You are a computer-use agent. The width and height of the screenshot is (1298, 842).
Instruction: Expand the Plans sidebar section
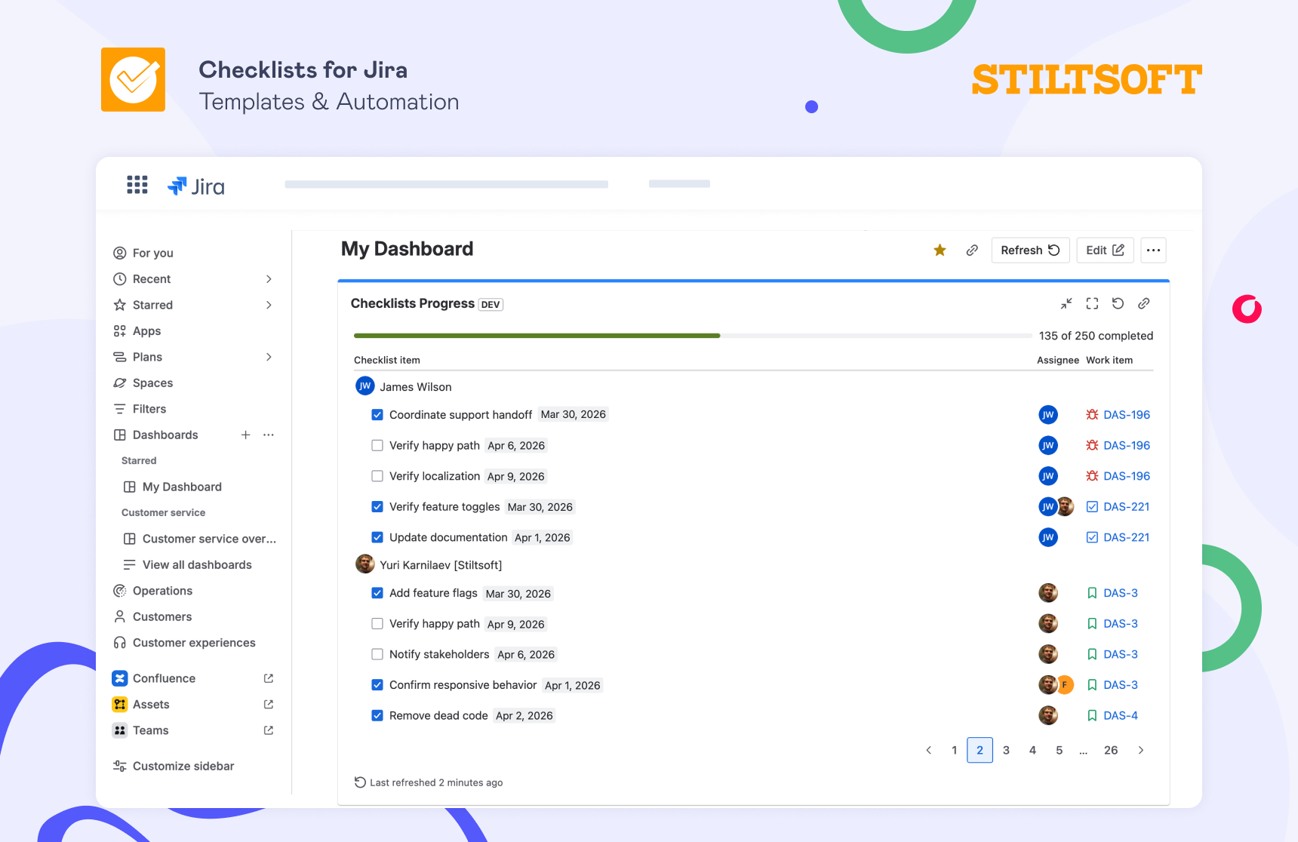(269, 357)
